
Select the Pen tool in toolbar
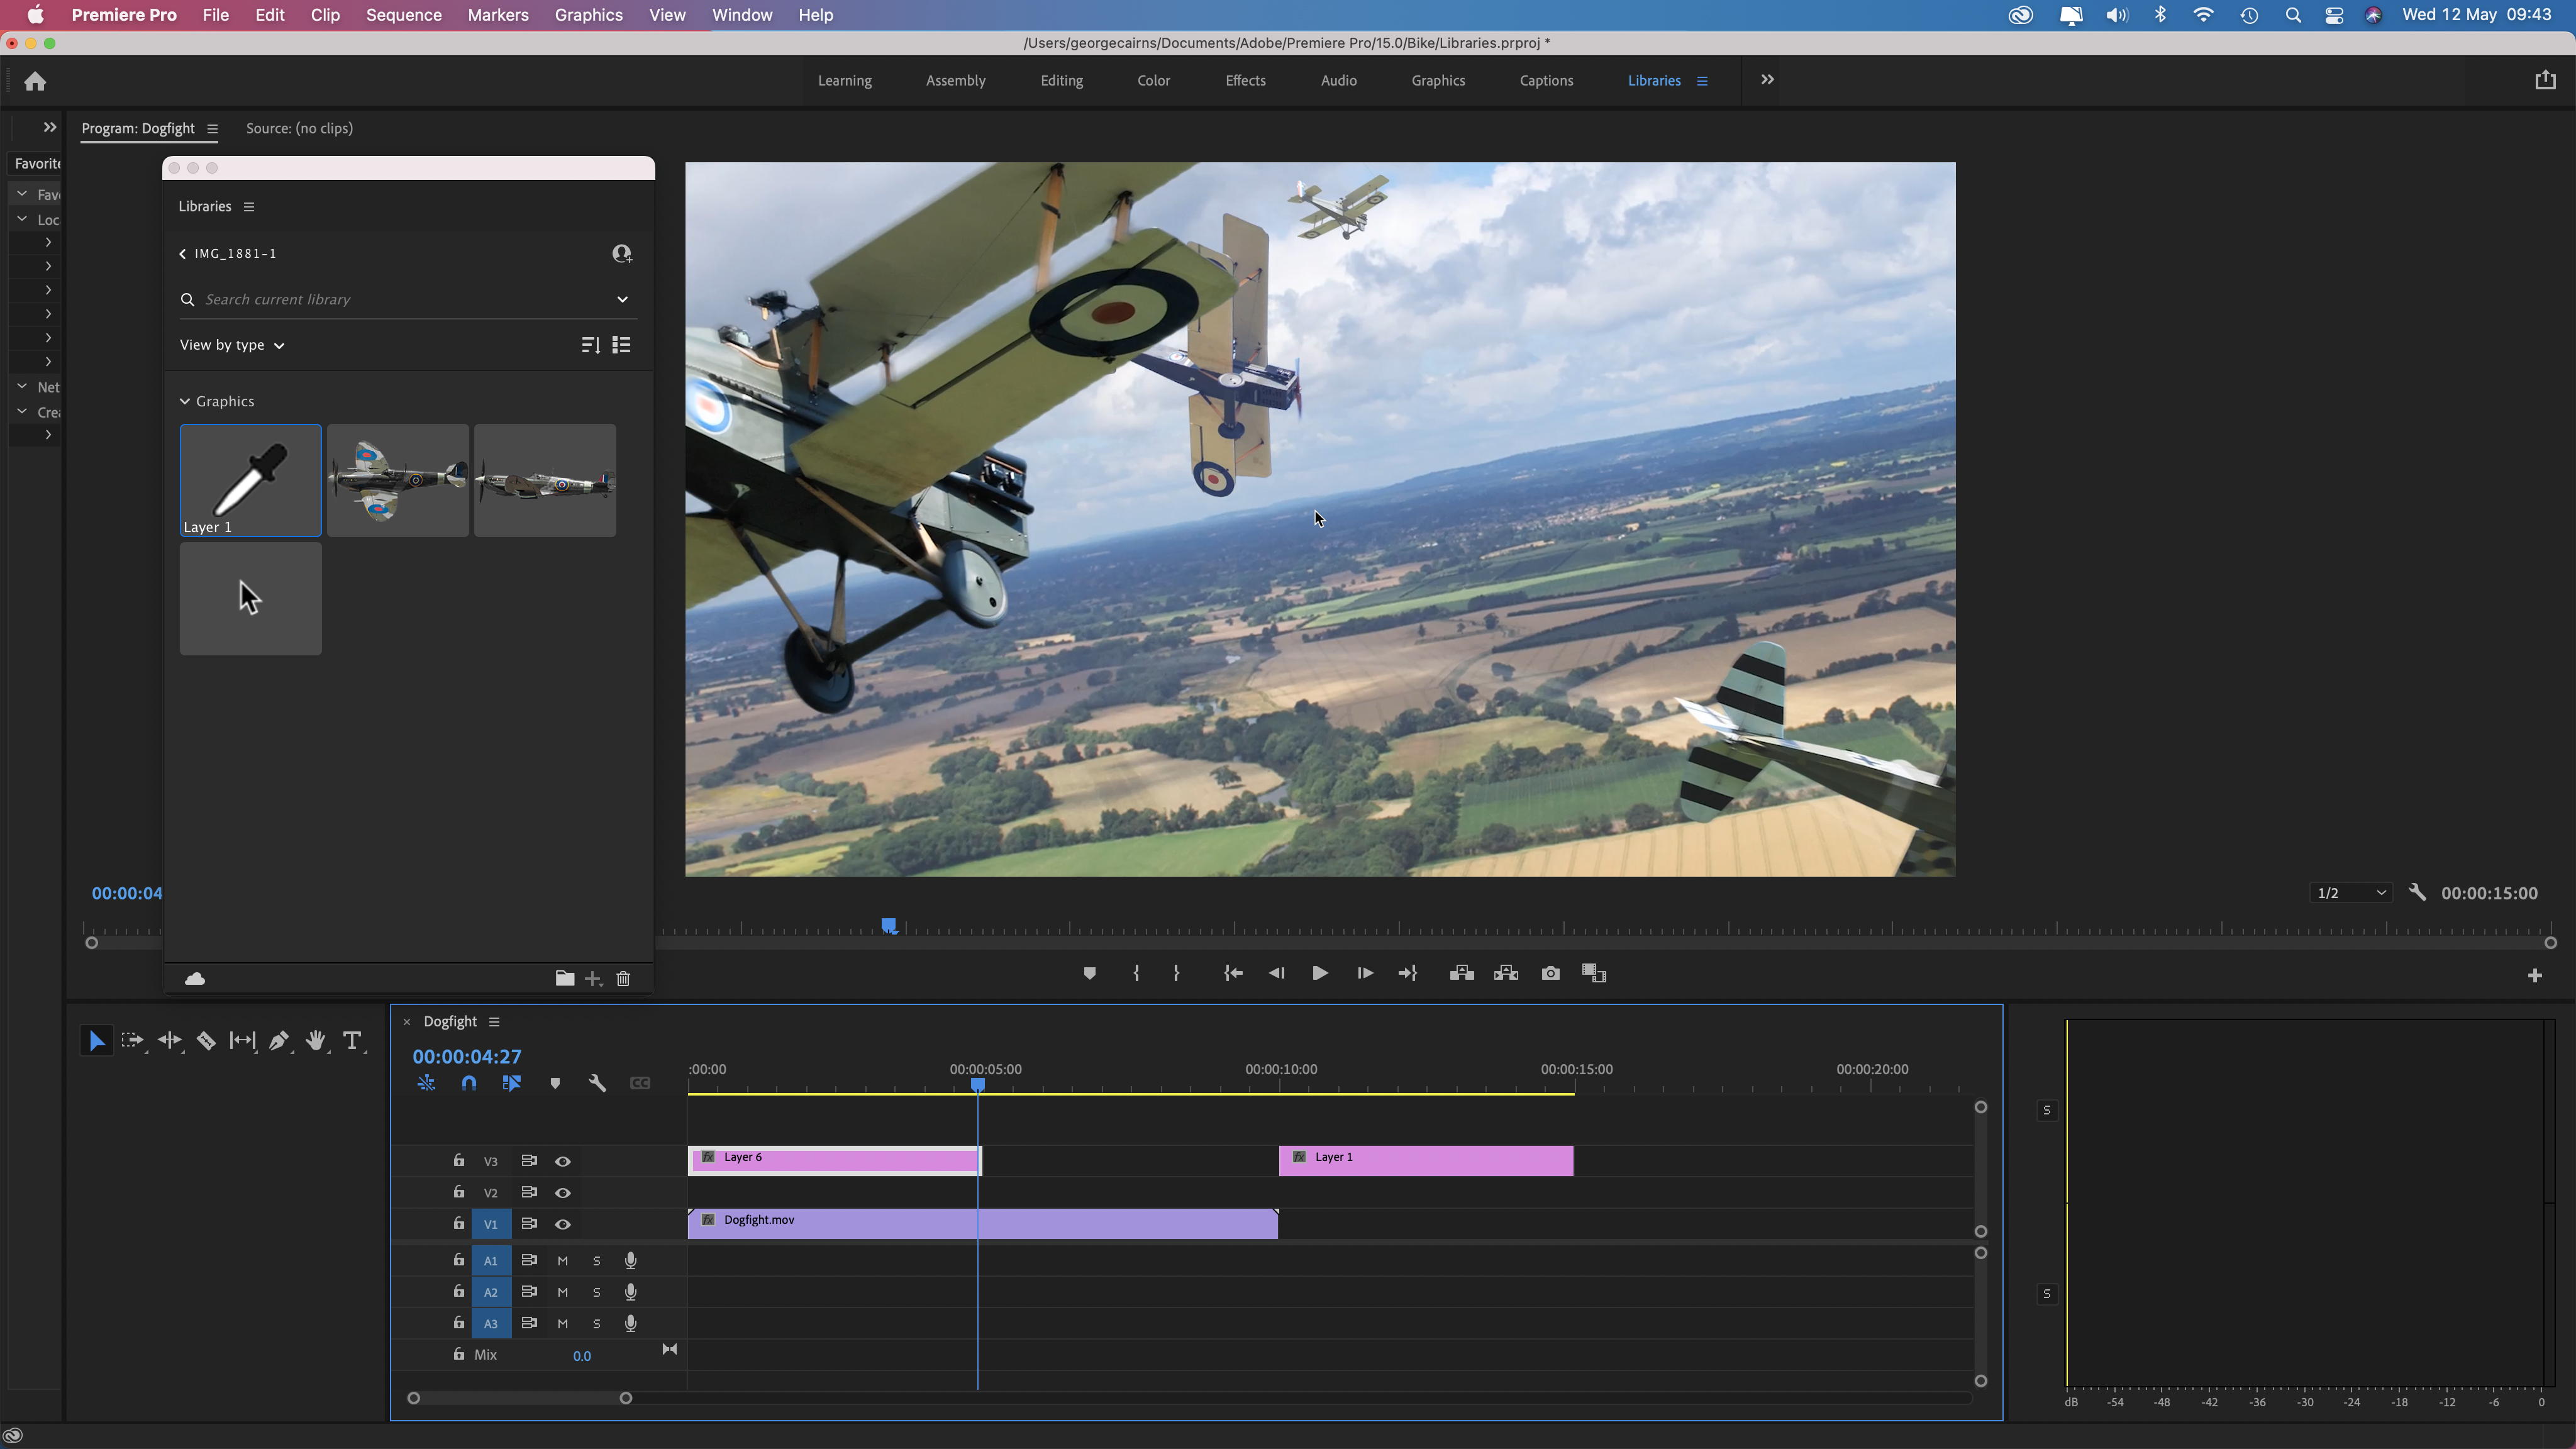click(279, 1040)
